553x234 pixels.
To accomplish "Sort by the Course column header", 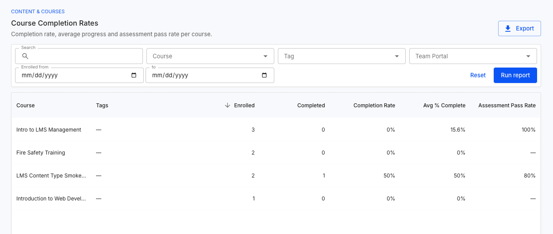I will pos(25,105).
